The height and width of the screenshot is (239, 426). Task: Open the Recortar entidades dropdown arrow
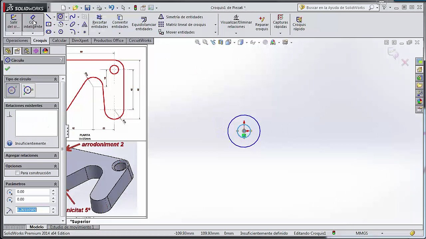tap(99, 33)
